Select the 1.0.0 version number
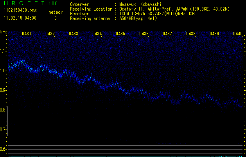Viewport: 246px width, 157px height. tap(53, 3)
